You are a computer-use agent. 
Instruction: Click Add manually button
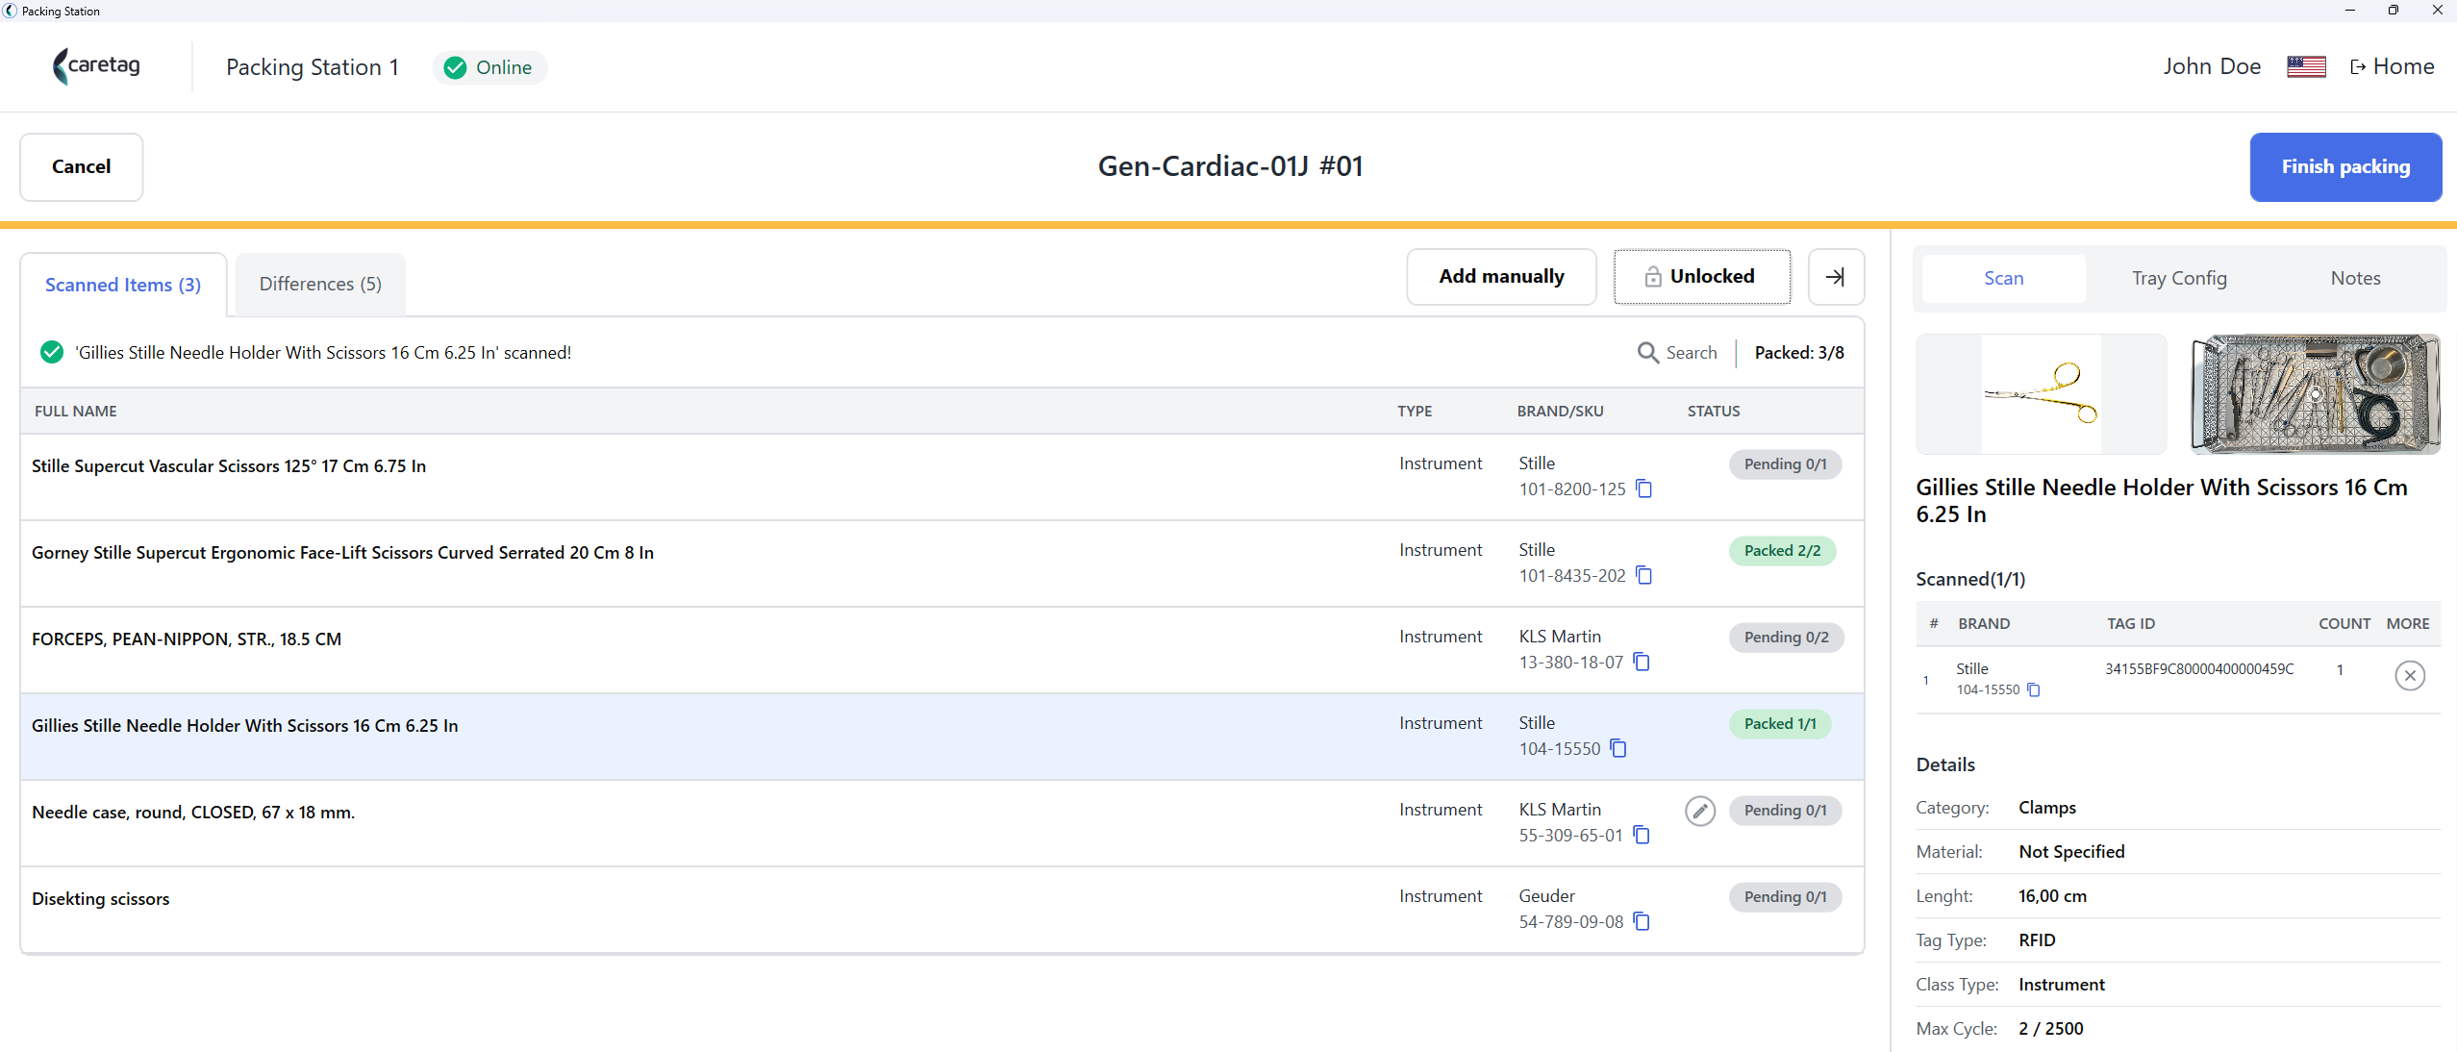click(x=1501, y=277)
